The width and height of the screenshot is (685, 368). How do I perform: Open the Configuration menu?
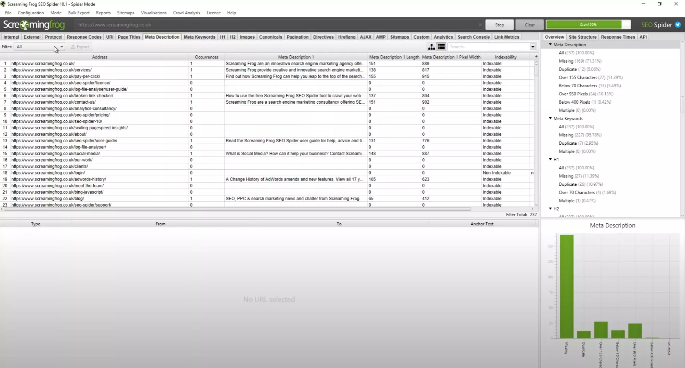pyautogui.click(x=31, y=13)
